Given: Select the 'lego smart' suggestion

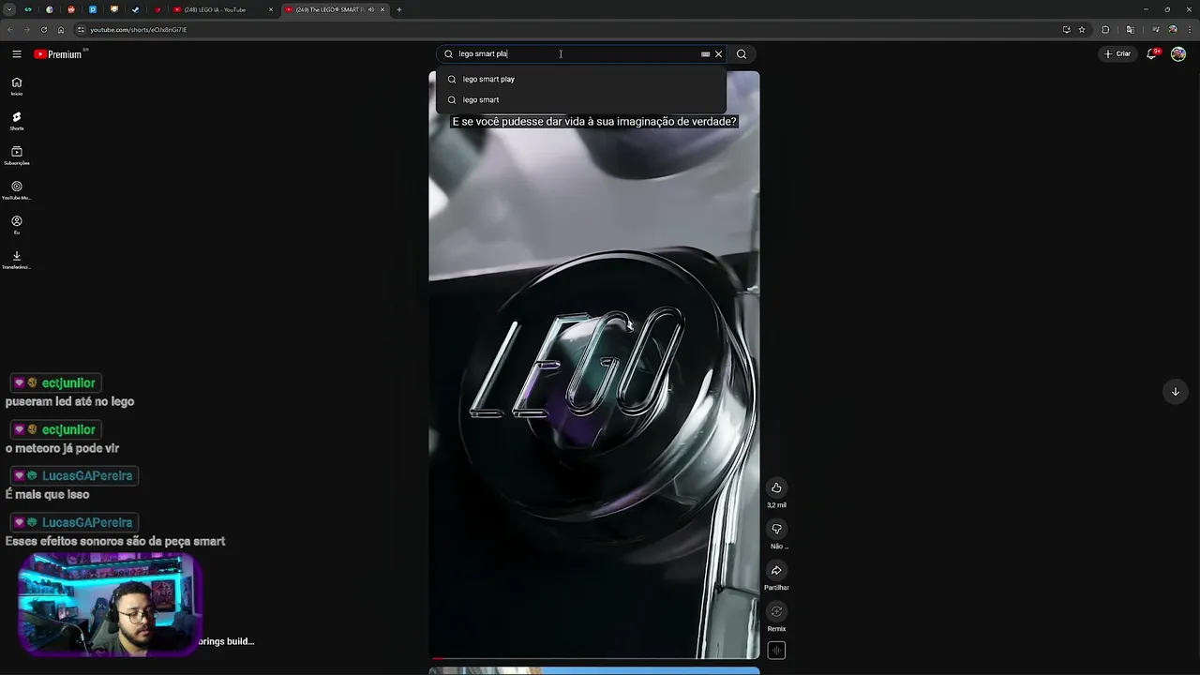Looking at the screenshot, I should [x=581, y=99].
